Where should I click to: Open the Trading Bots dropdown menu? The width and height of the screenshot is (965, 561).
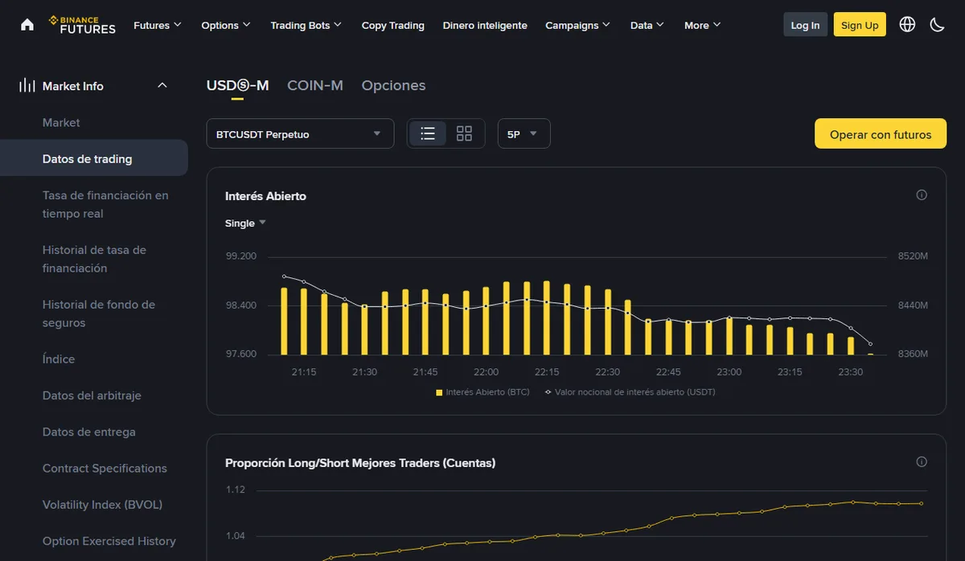click(306, 25)
